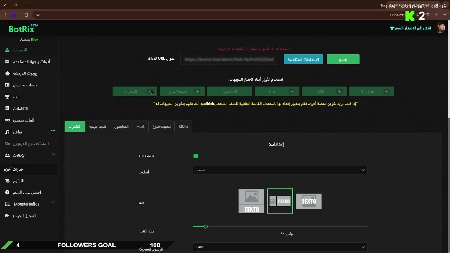450x253 pixels.
Task: Select layout with image beside TEXTO
Action: (x=280, y=201)
